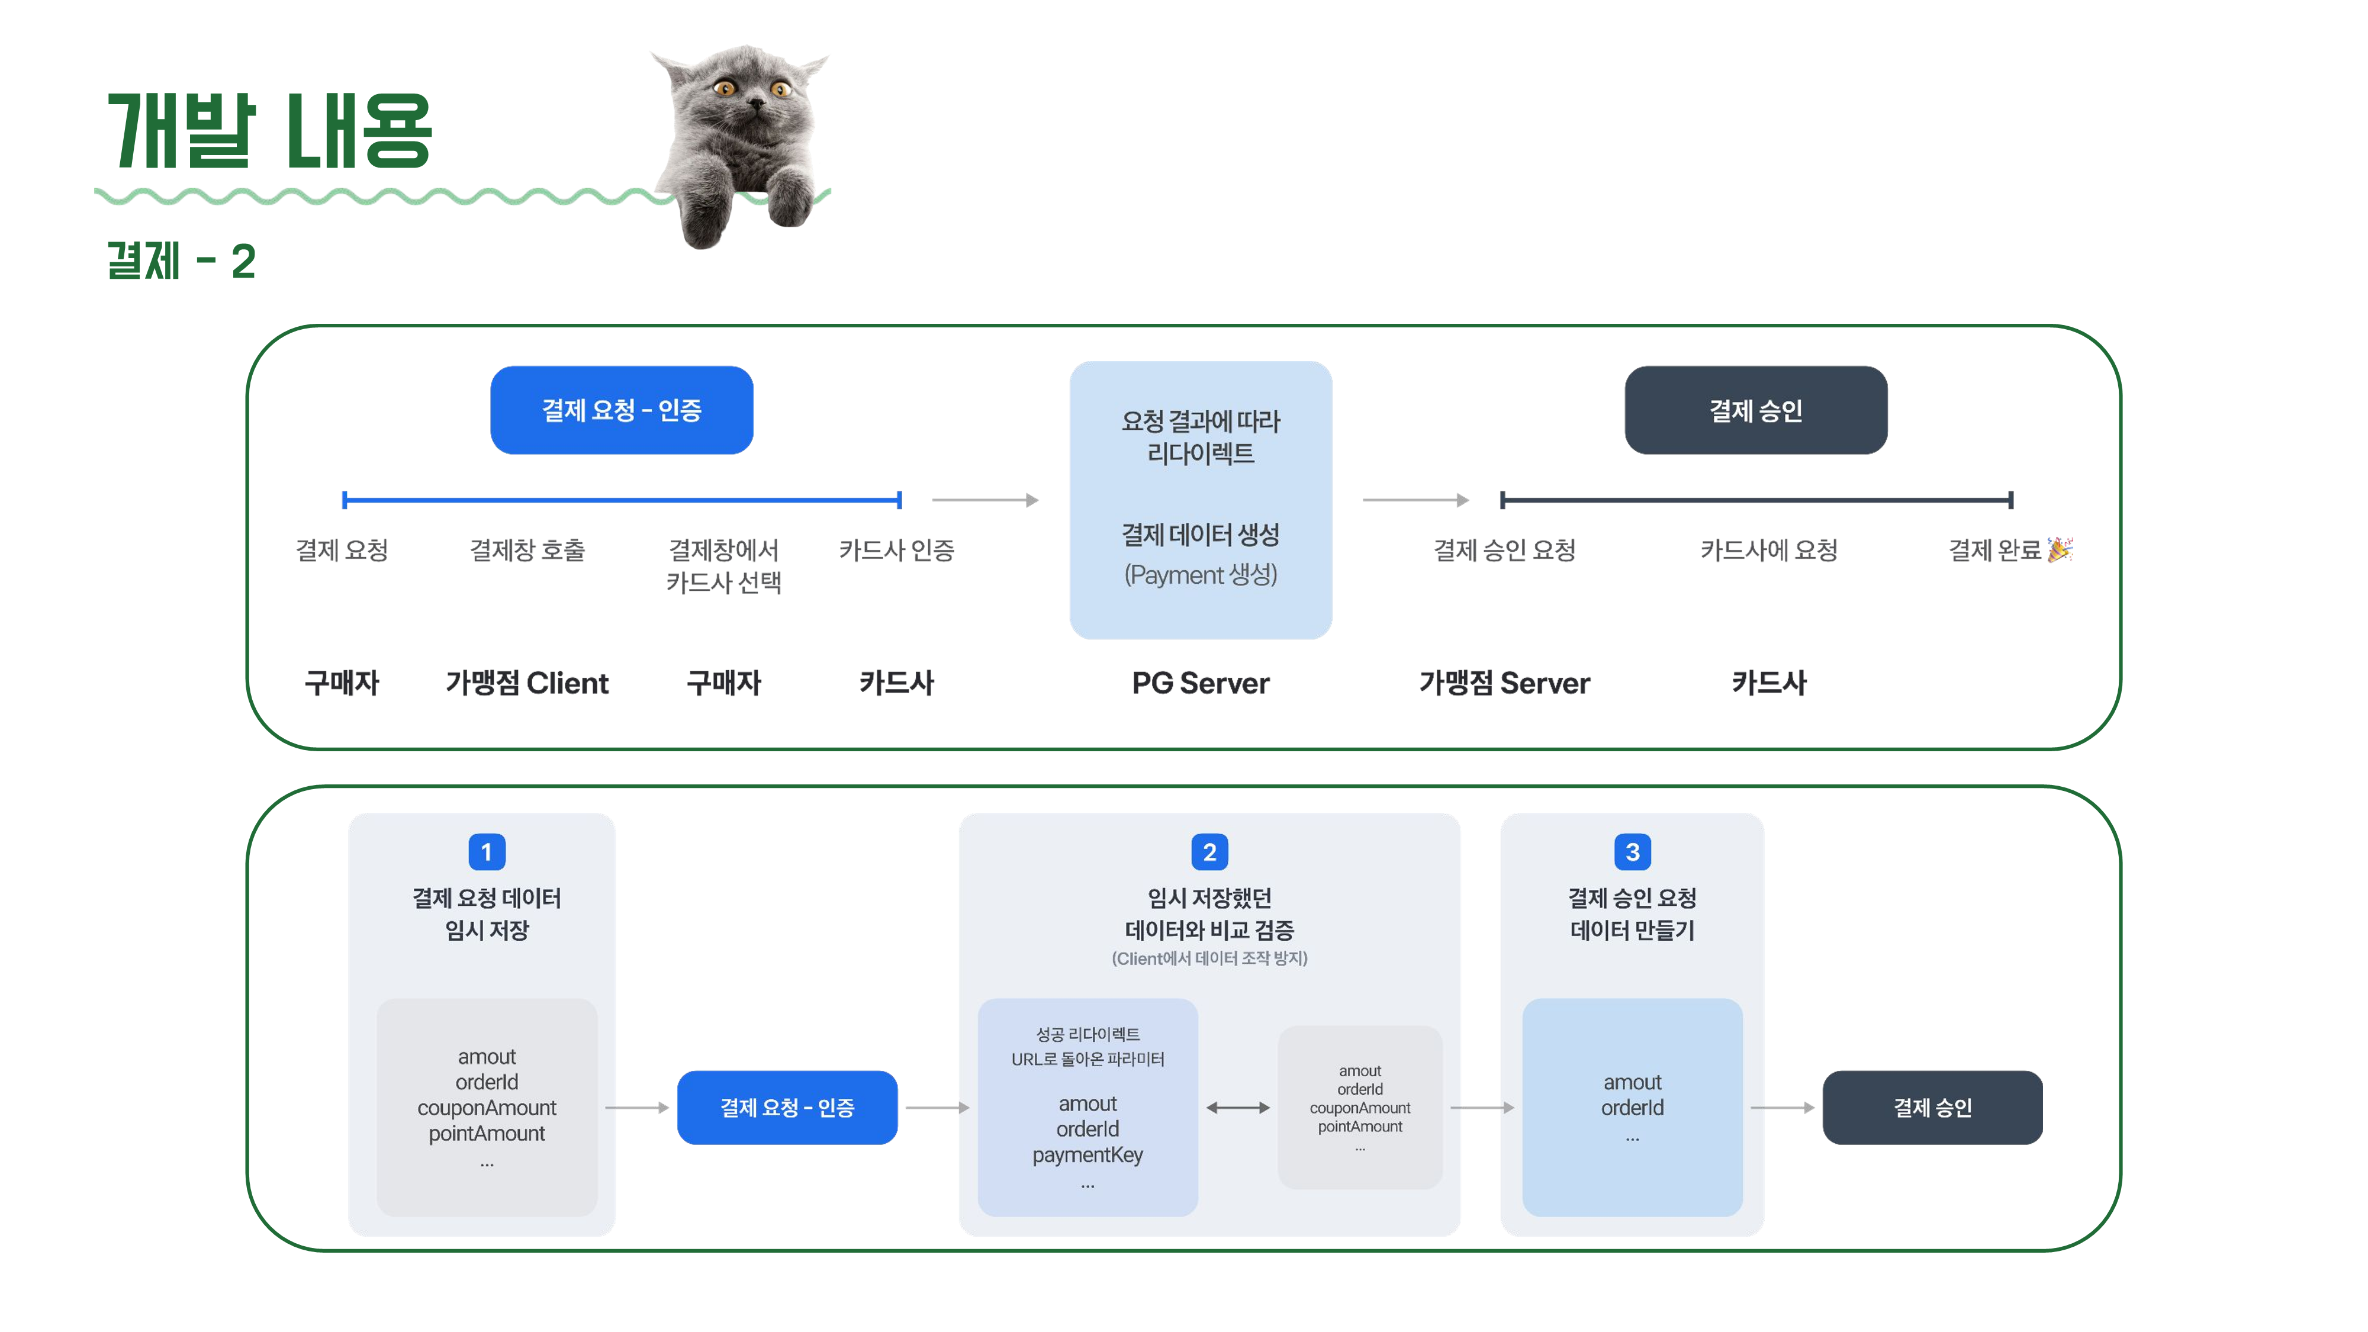Click the PG Server light blue box

[x=1199, y=499]
